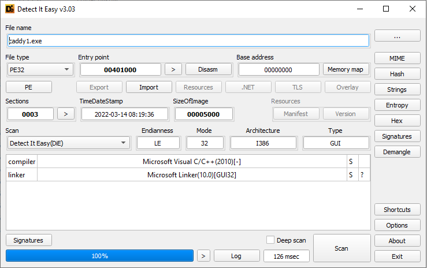Click the 'S' cell in linker row
The image size is (427, 268).
coord(351,174)
